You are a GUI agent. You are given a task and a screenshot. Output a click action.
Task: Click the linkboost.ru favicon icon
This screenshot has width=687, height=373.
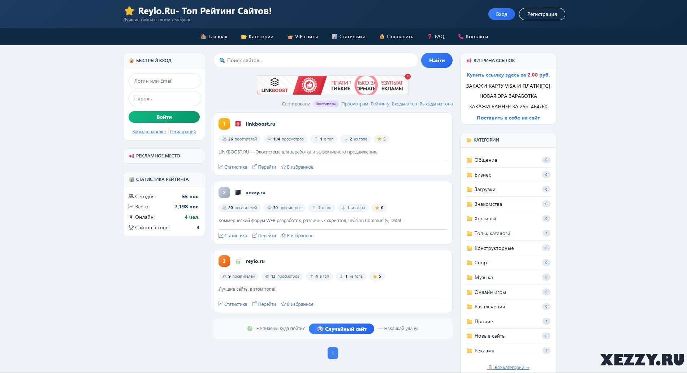238,124
